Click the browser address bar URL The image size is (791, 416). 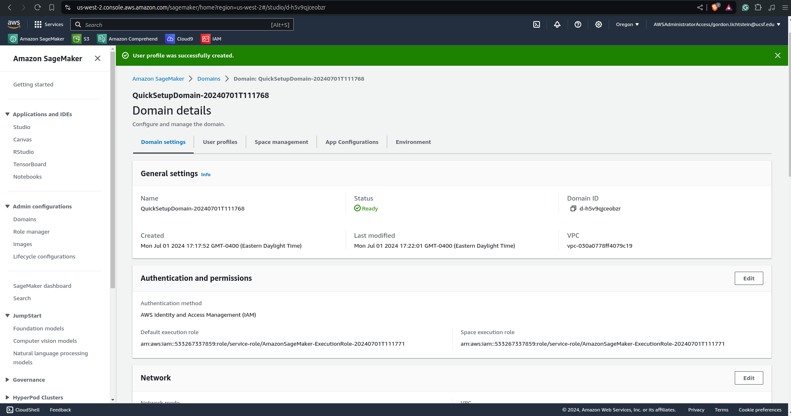[201, 7]
